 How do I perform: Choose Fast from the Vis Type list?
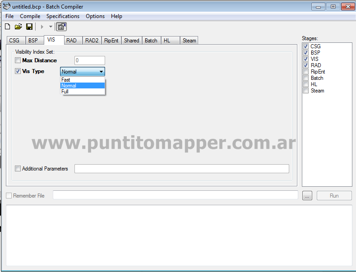pyautogui.click(x=83, y=80)
